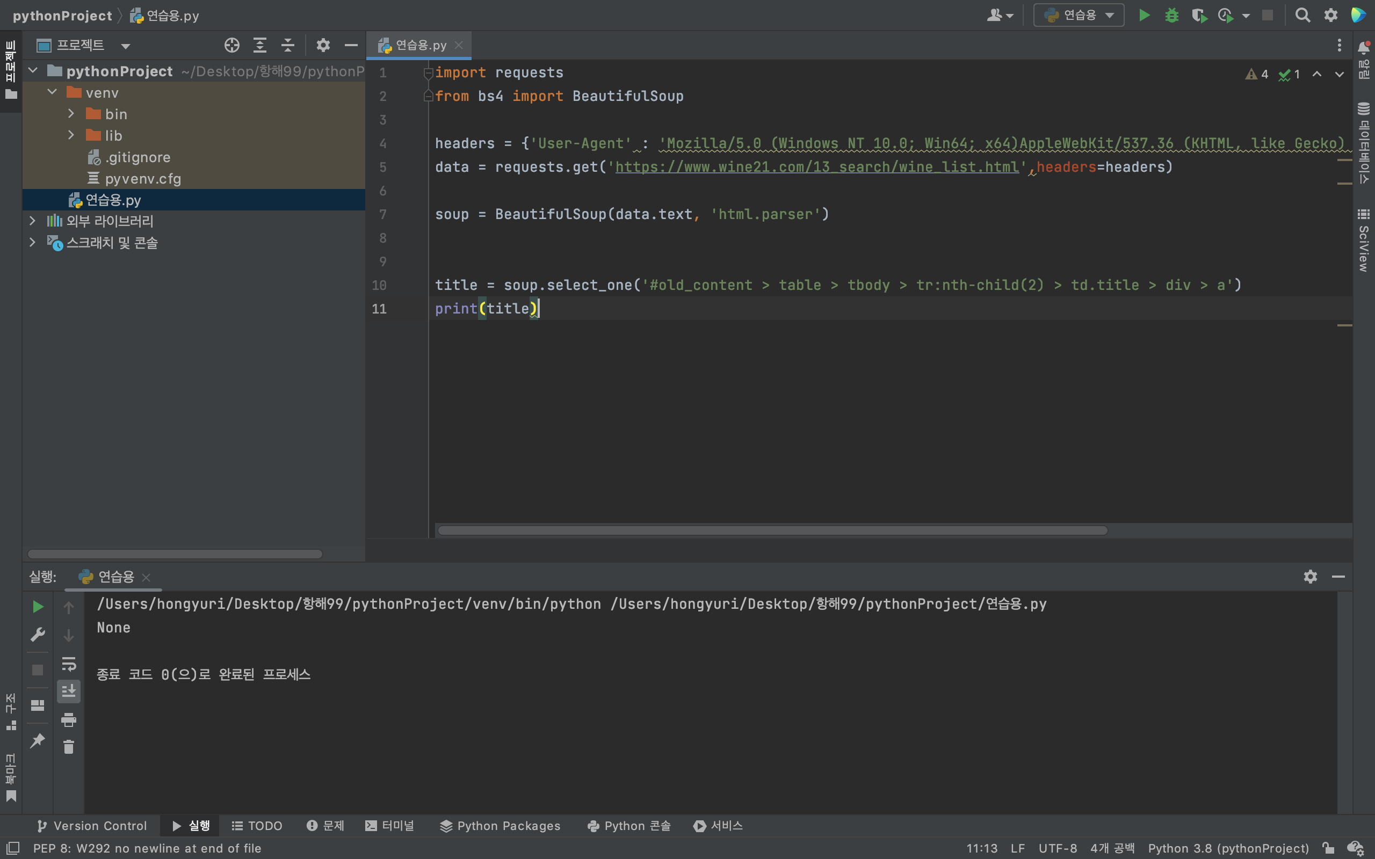The height and width of the screenshot is (859, 1375).
Task: Click stop square in run panel
Action: (x=38, y=670)
